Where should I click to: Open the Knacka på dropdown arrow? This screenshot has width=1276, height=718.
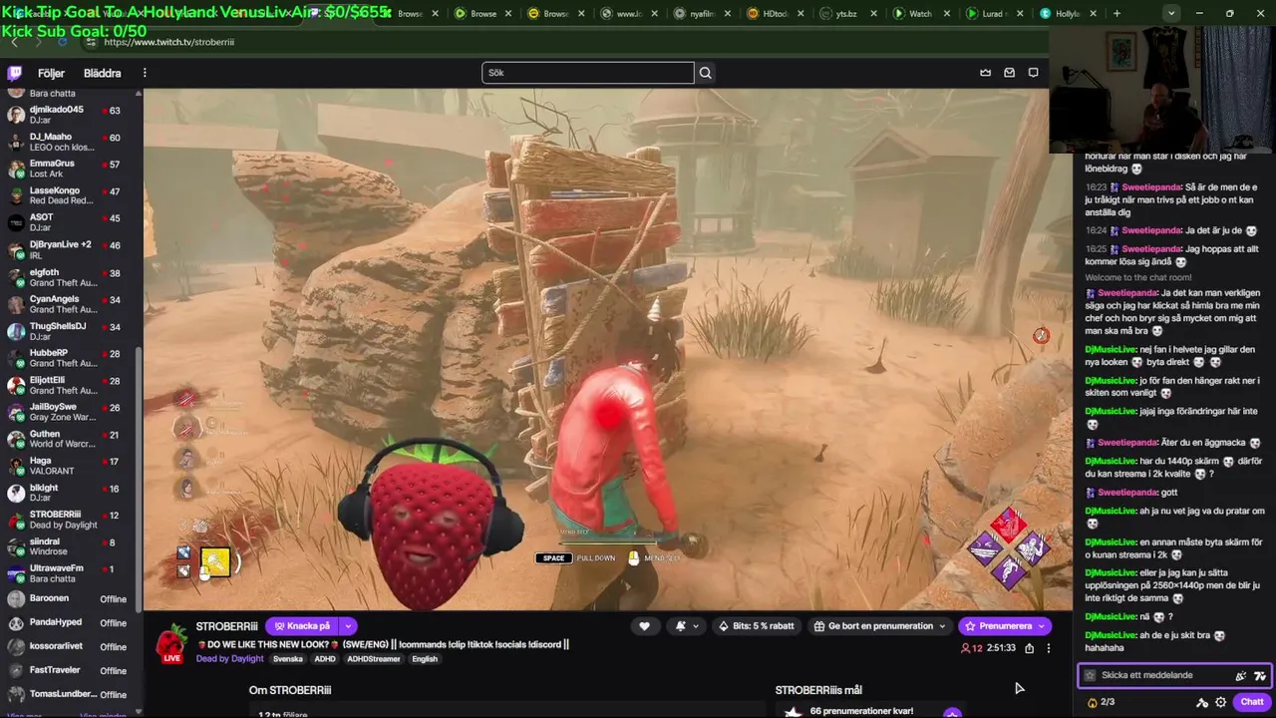point(348,626)
